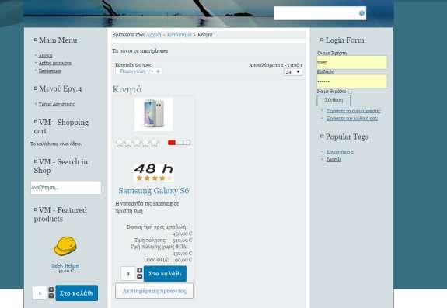Open the Safety Helmet product link
Screen dimensions: 447x308
point(65,265)
